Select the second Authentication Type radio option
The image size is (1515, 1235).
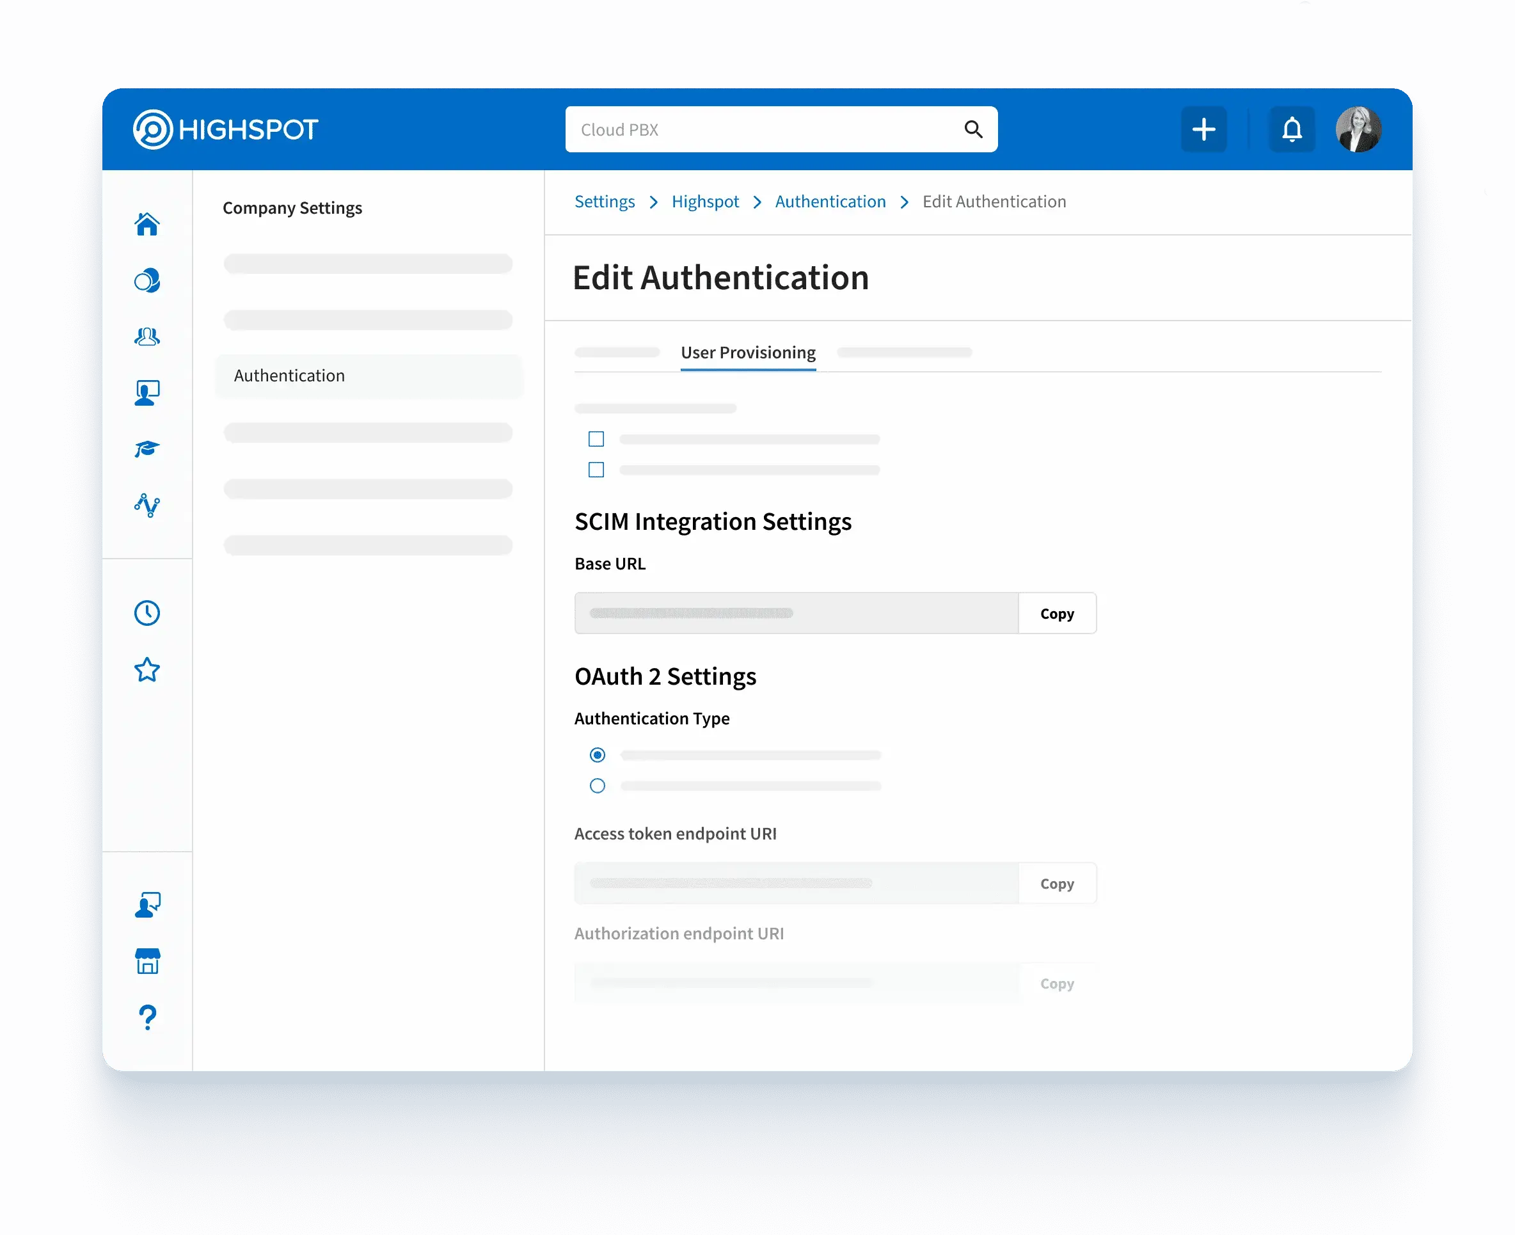[x=598, y=786]
